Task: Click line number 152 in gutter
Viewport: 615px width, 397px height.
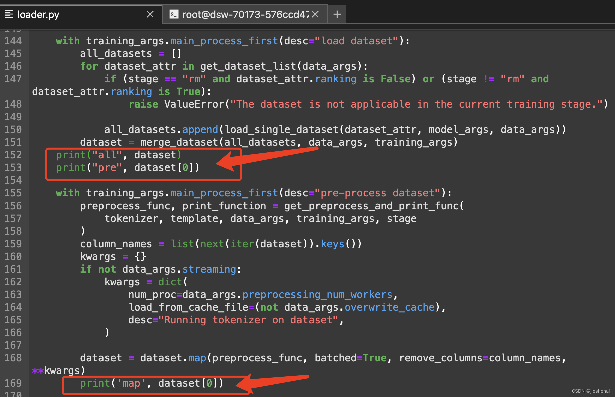Action: (x=13, y=155)
